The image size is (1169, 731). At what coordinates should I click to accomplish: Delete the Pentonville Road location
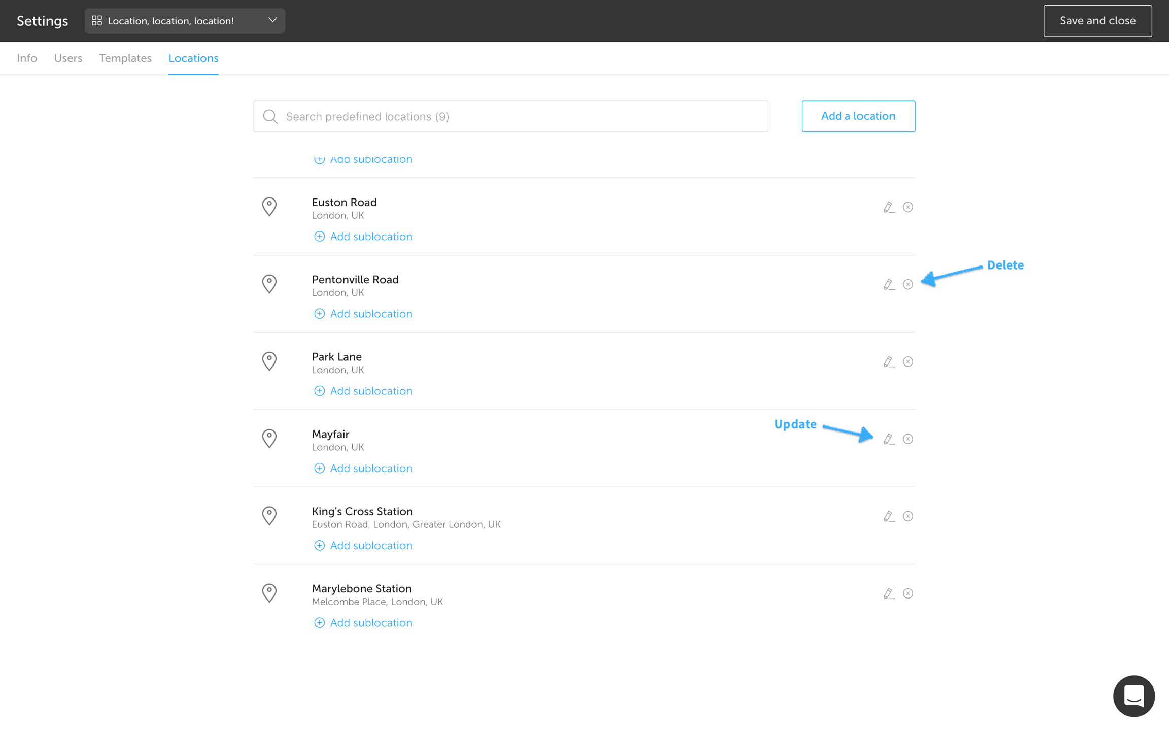point(908,284)
